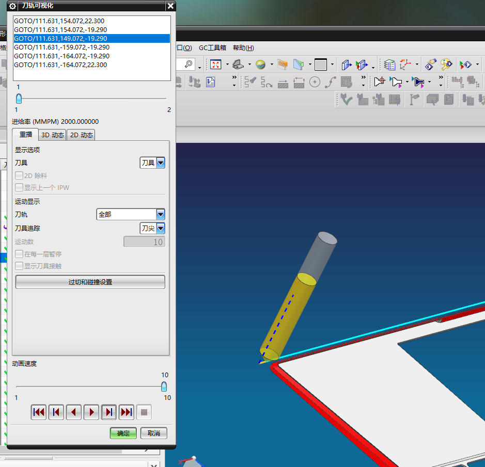Click the step backward playback button
This screenshot has height=467, width=485.
click(x=56, y=412)
